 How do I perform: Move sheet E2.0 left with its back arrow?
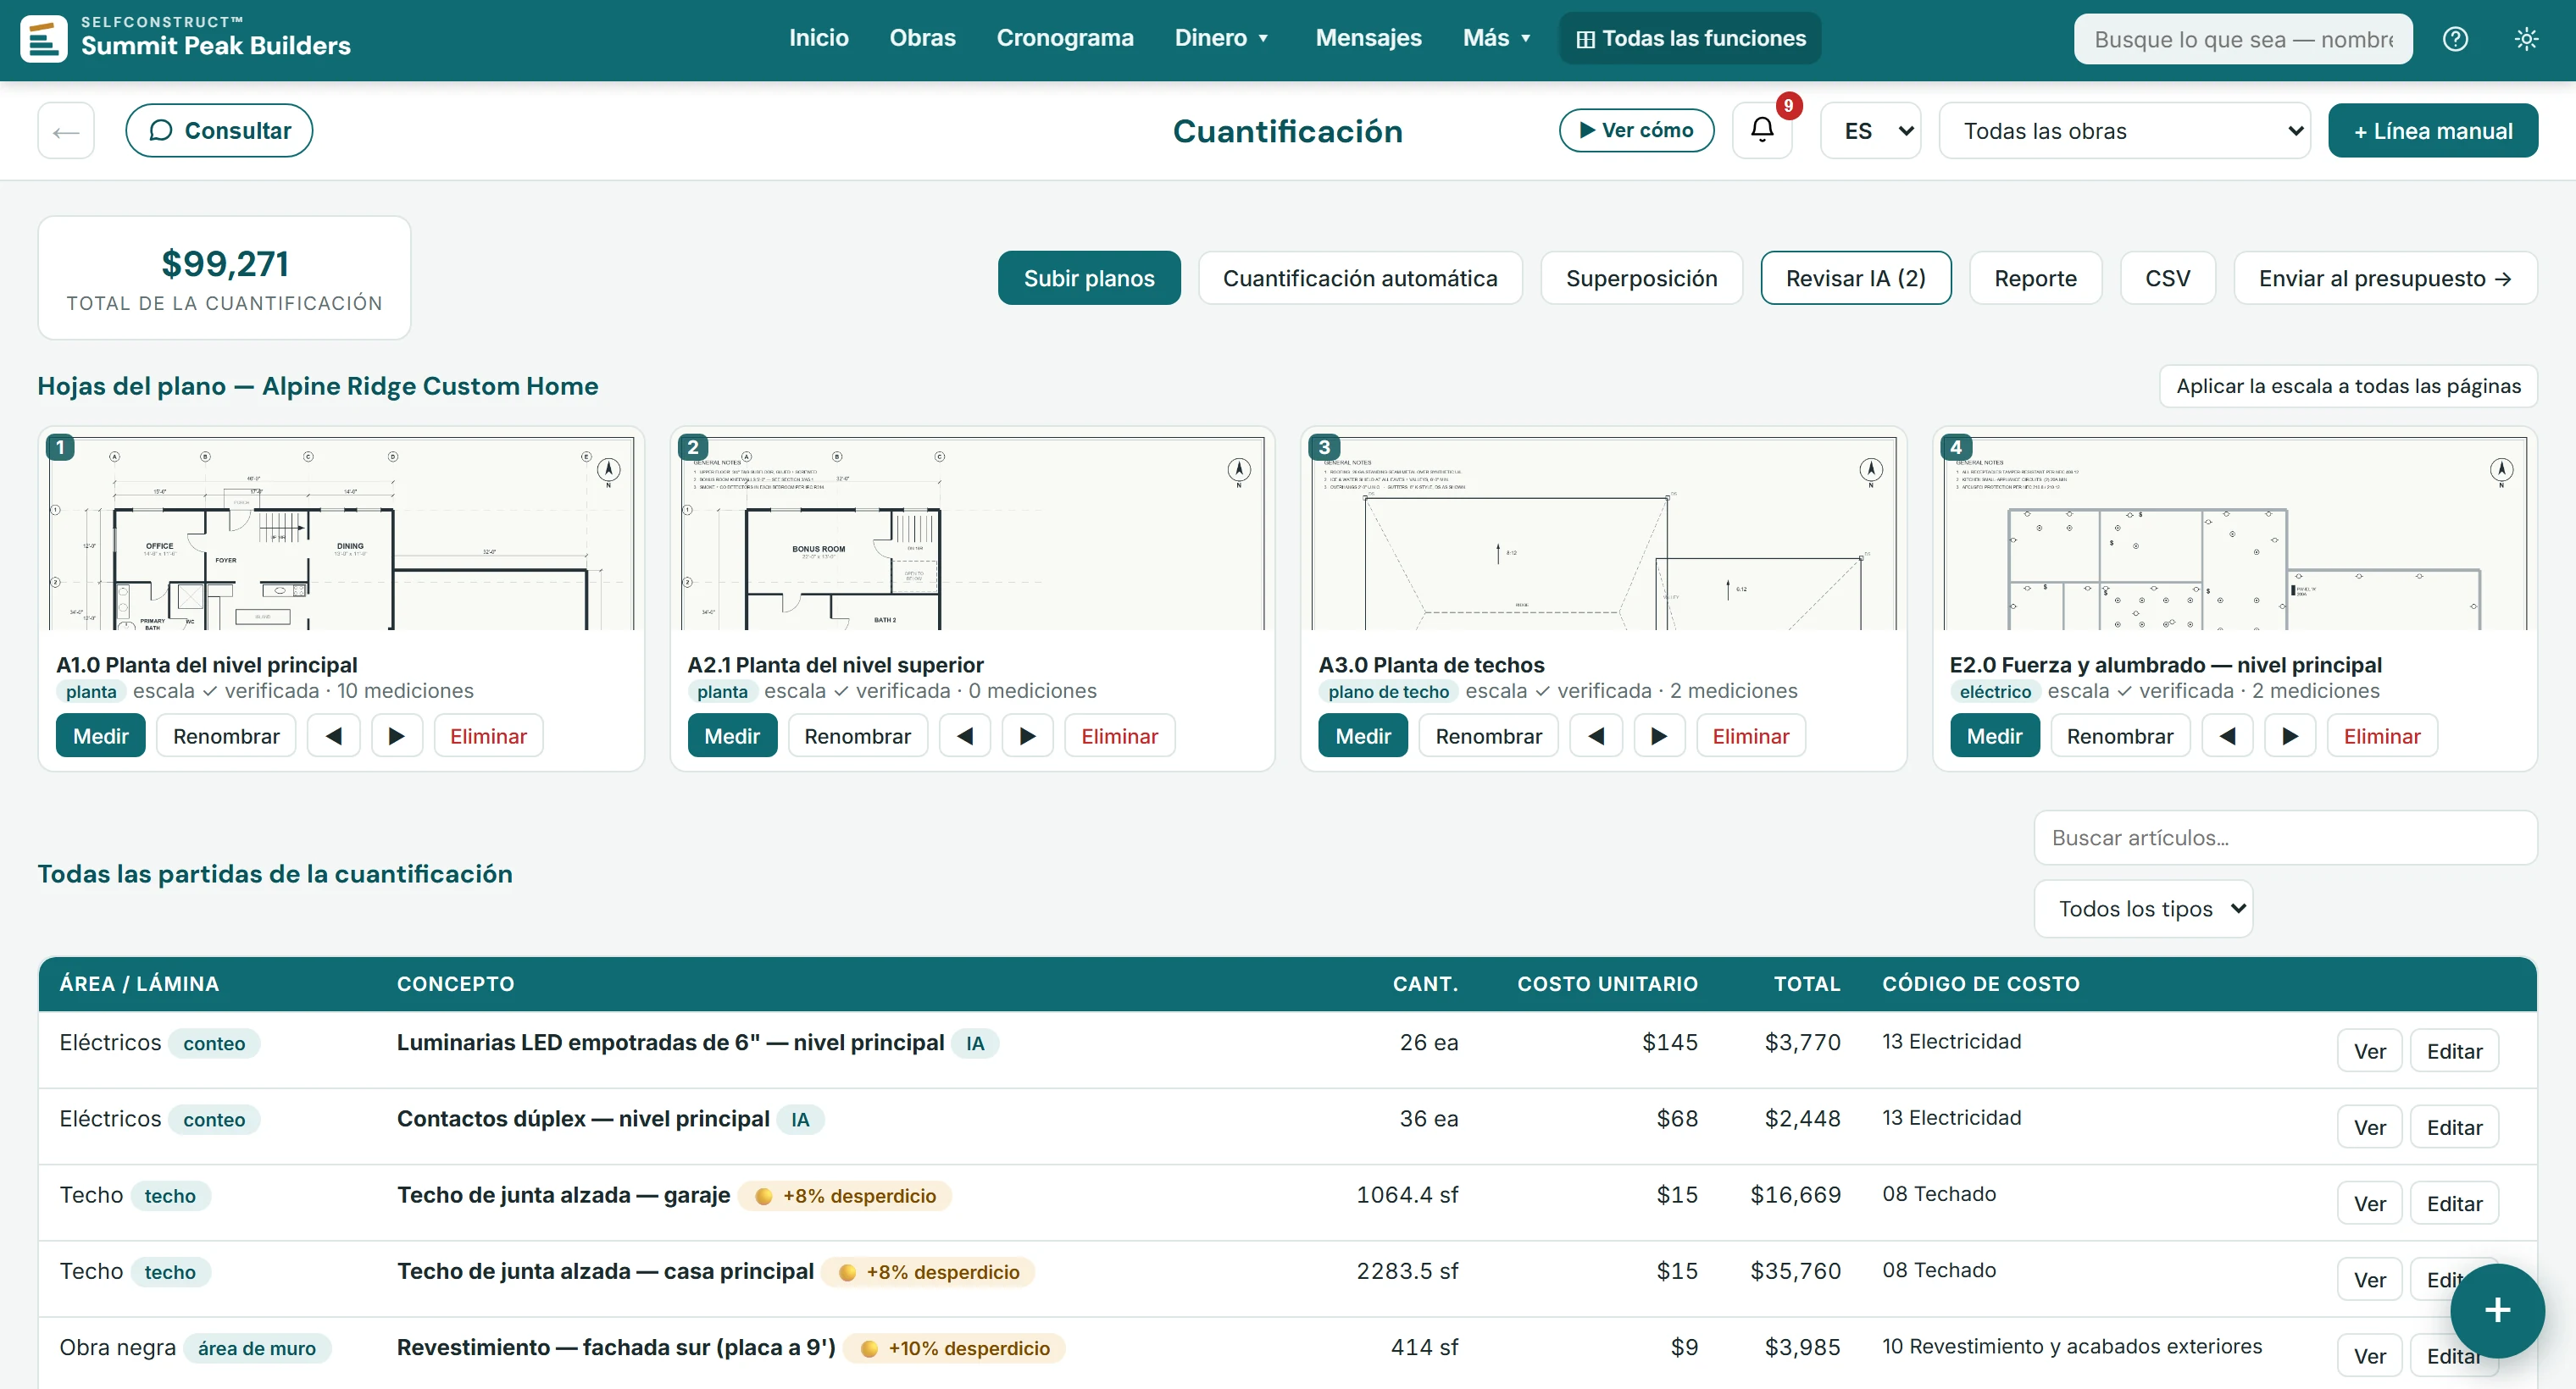tap(2228, 735)
